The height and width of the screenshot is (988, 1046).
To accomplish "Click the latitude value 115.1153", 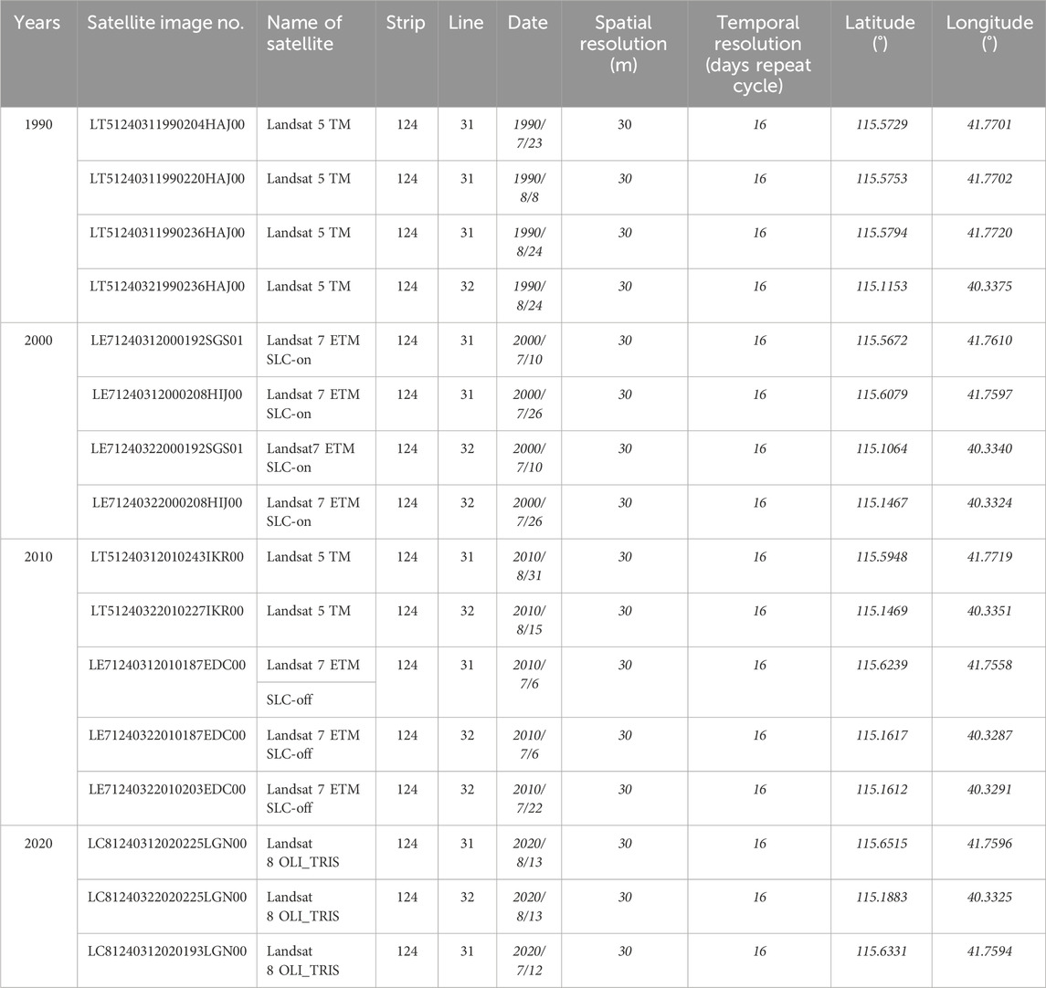I will click(882, 287).
